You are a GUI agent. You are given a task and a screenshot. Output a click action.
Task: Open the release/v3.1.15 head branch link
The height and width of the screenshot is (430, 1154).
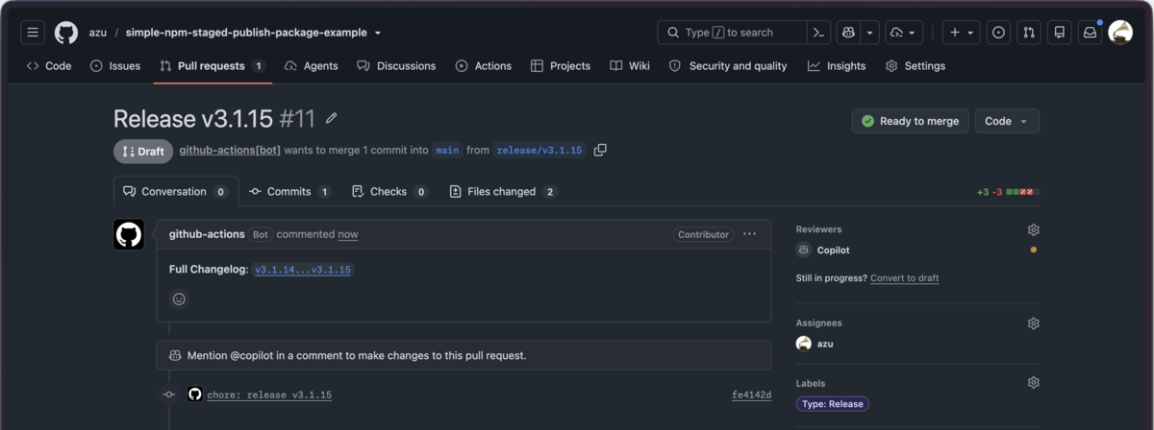[x=539, y=151]
